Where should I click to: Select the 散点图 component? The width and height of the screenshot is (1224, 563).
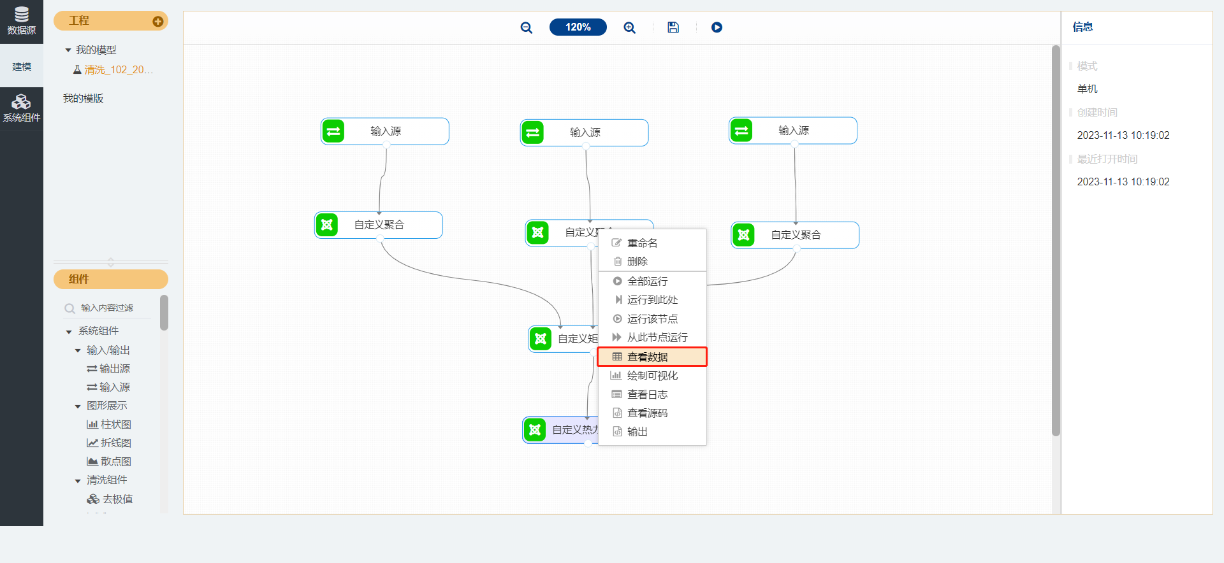coord(109,462)
